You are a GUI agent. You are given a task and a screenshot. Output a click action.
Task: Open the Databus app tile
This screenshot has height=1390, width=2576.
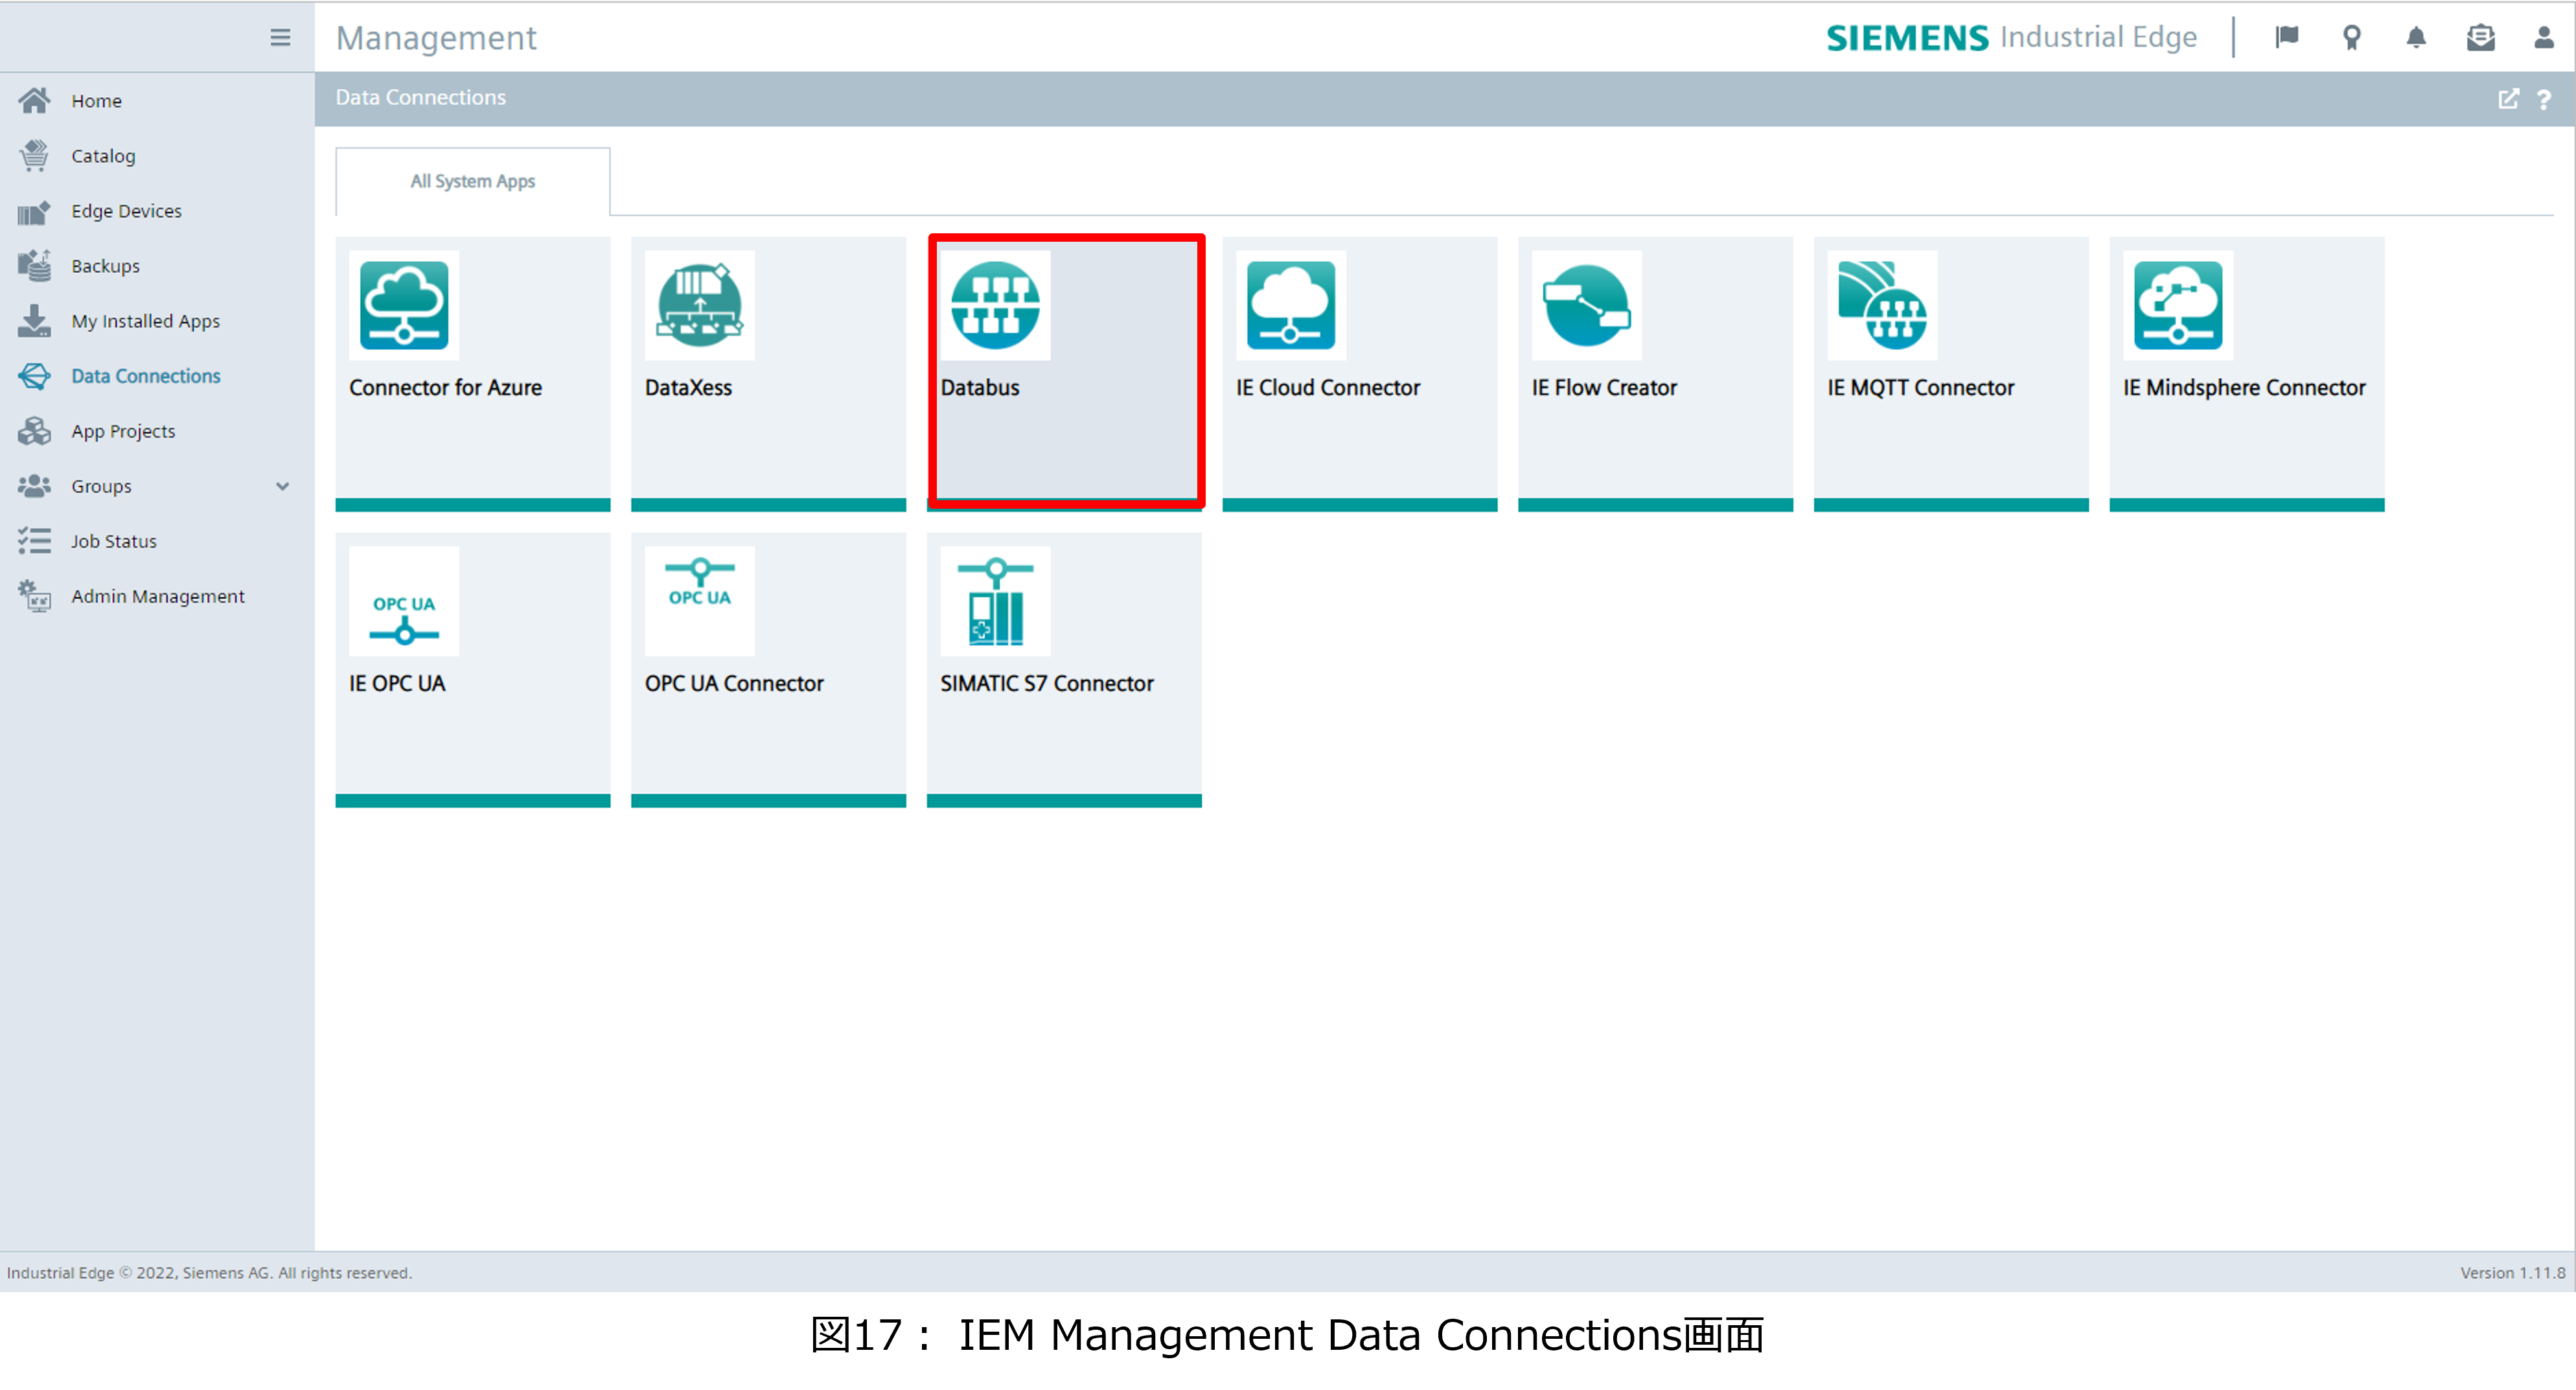click(x=1064, y=370)
